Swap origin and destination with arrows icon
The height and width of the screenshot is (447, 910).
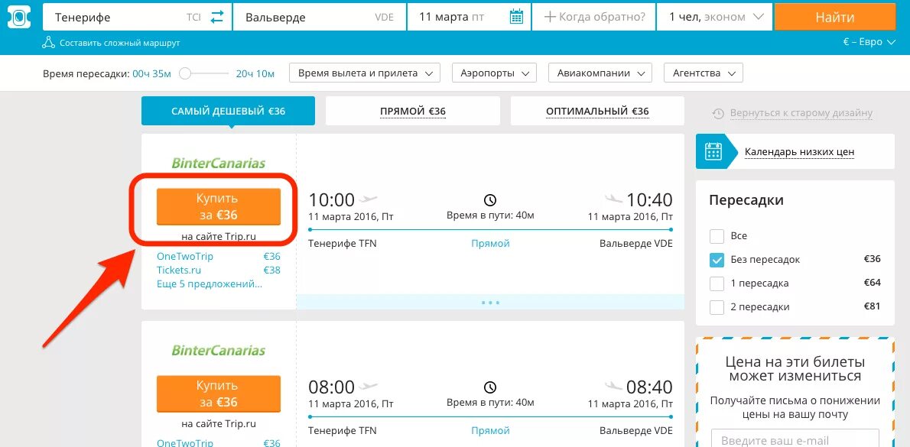pyautogui.click(x=216, y=17)
